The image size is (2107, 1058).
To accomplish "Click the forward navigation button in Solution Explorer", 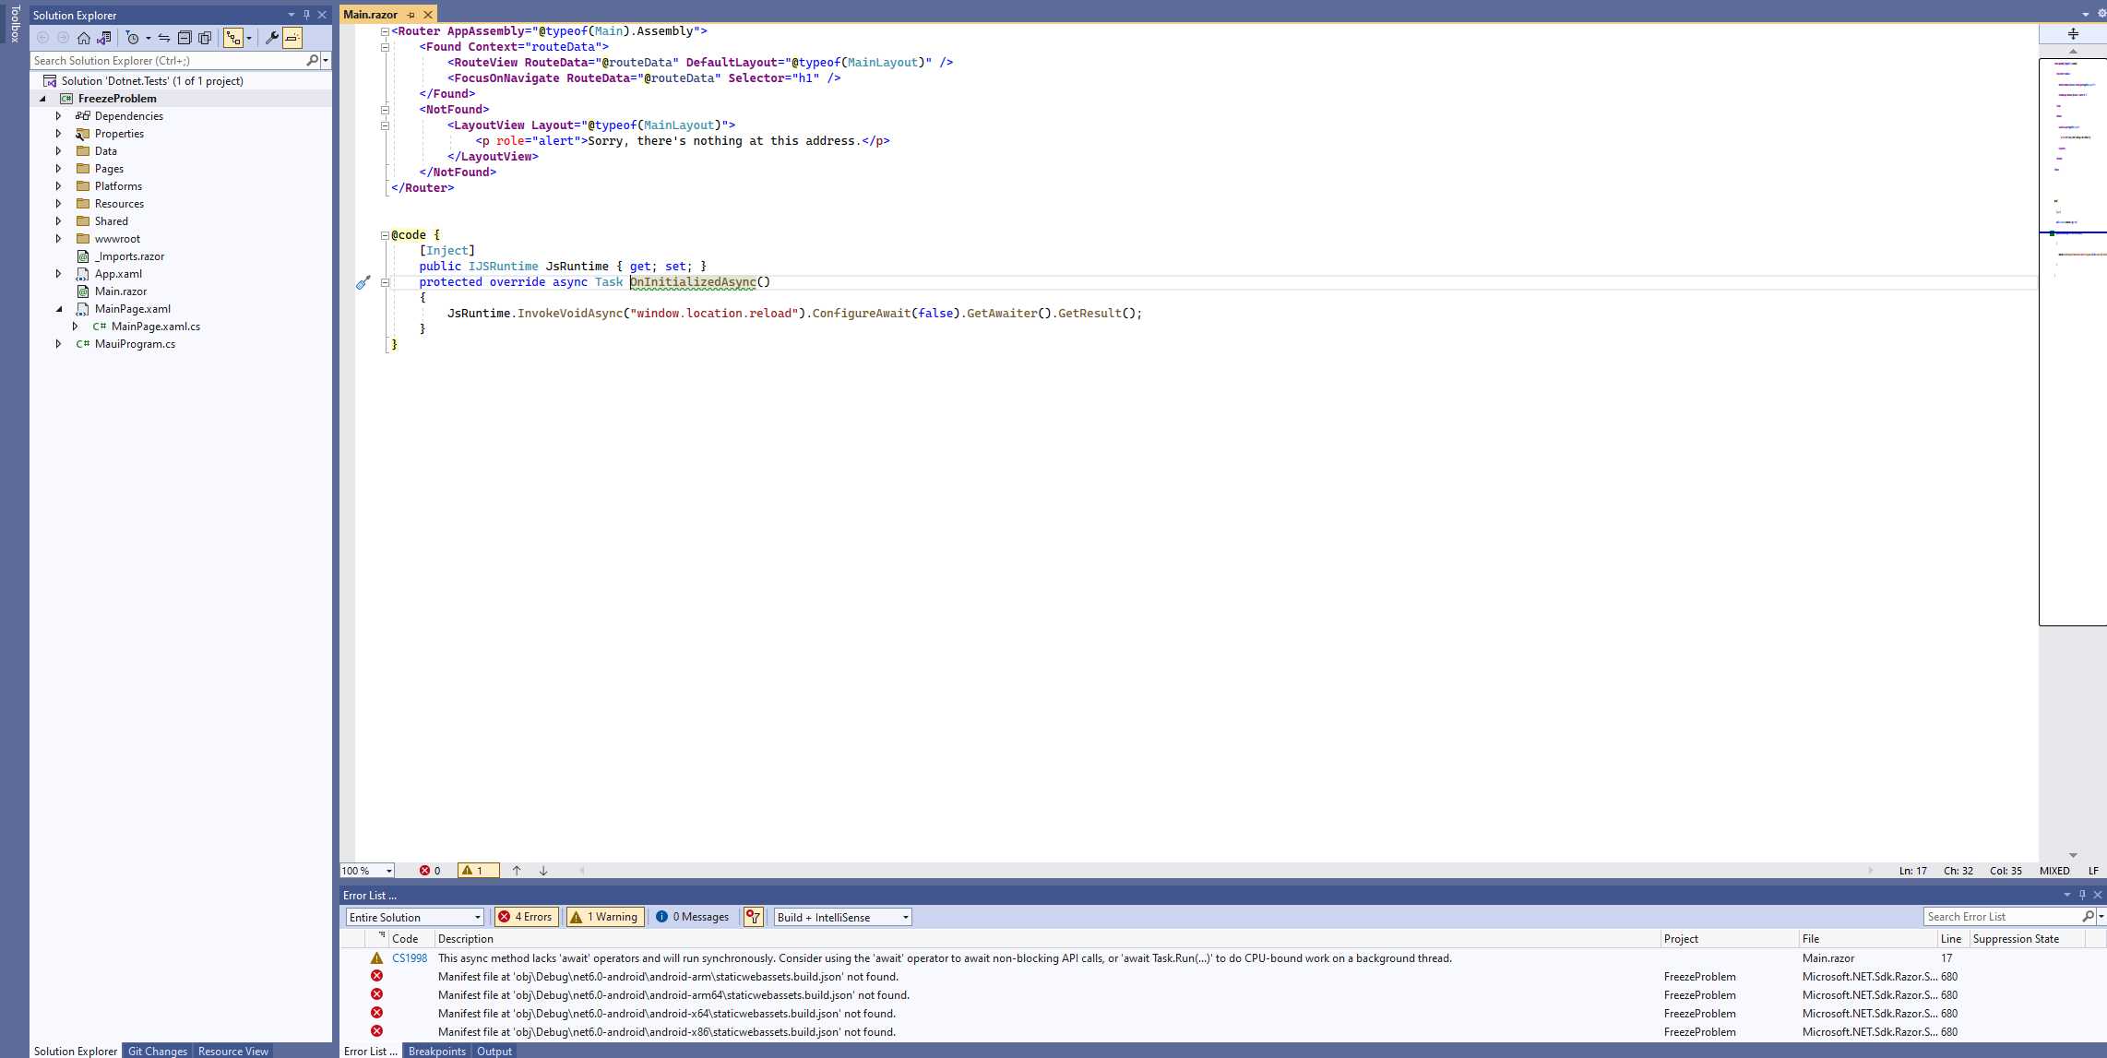I will 63,39.
